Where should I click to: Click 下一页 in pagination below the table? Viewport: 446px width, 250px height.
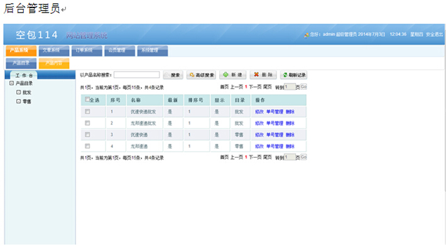click(255, 157)
